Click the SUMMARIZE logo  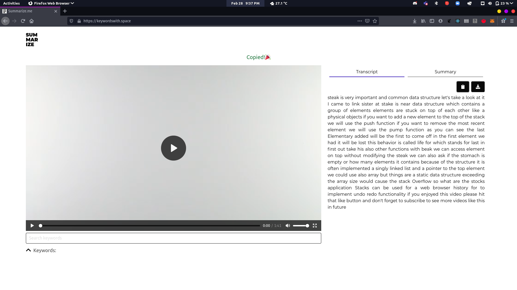click(32, 40)
